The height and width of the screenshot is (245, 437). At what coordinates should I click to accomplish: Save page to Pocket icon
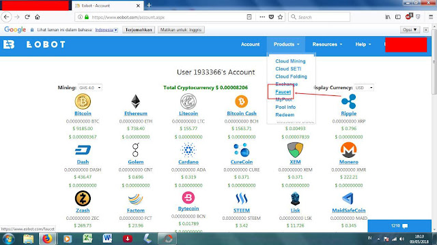pyautogui.click(x=271, y=17)
